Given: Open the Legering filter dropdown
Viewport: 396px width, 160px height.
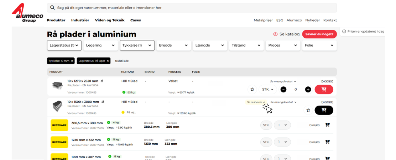Looking at the screenshot, I should (100, 46).
